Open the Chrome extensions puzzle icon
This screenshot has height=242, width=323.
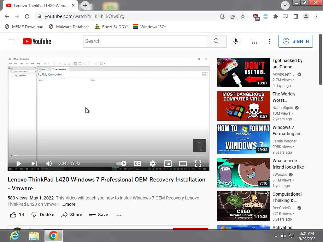click(275, 16)
